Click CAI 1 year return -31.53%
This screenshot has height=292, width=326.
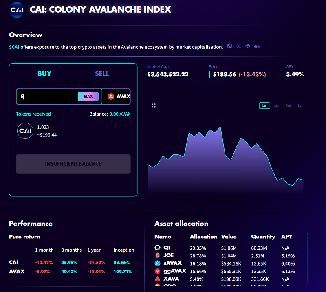96,263
